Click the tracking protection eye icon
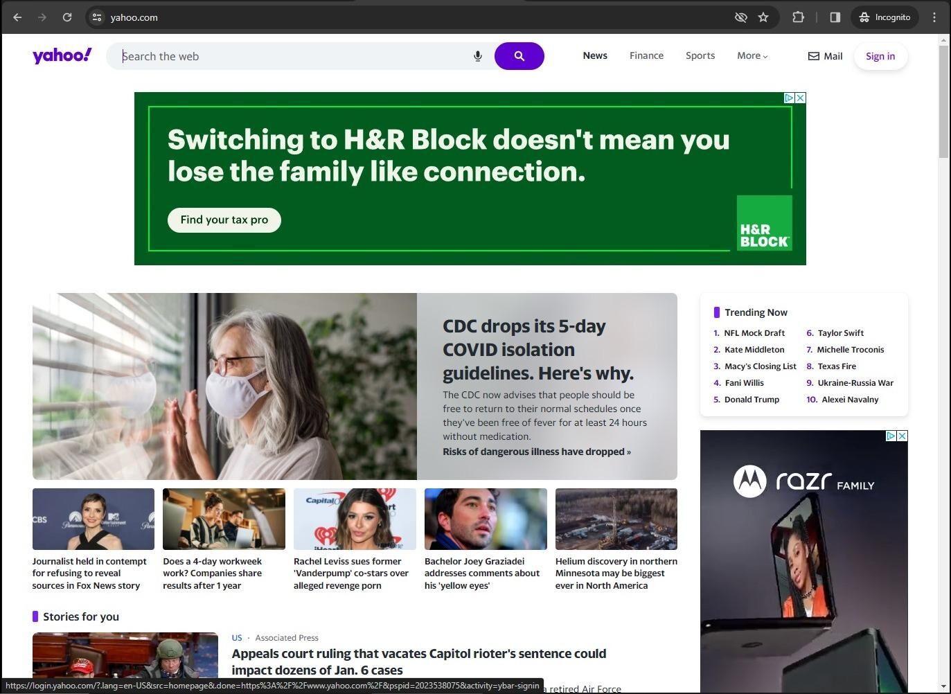 click(x=740, y=17)
